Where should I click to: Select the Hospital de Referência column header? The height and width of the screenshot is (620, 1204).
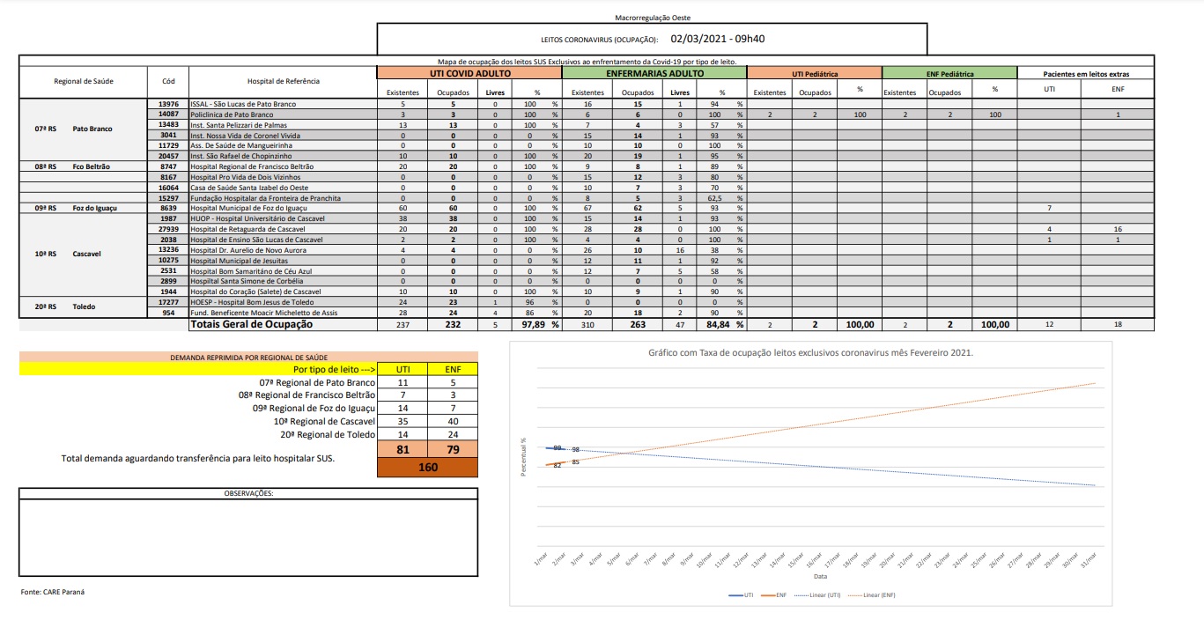coord(284,82)
